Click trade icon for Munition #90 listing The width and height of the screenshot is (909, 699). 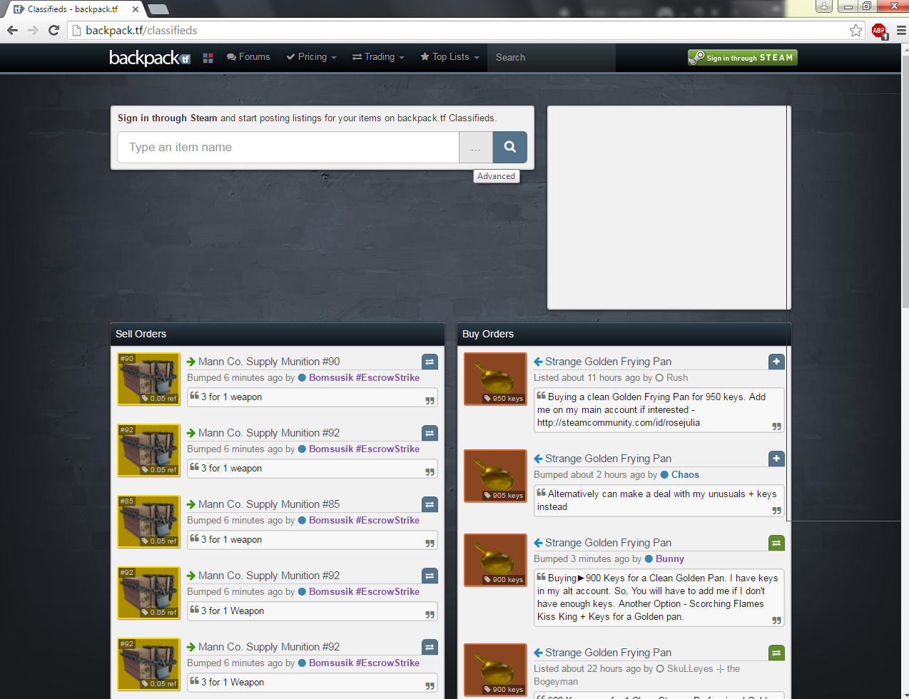click(x=430, y=362)
